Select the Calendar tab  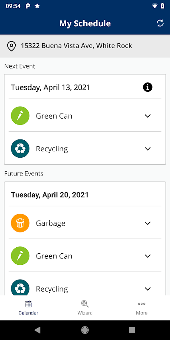[28, 308]
